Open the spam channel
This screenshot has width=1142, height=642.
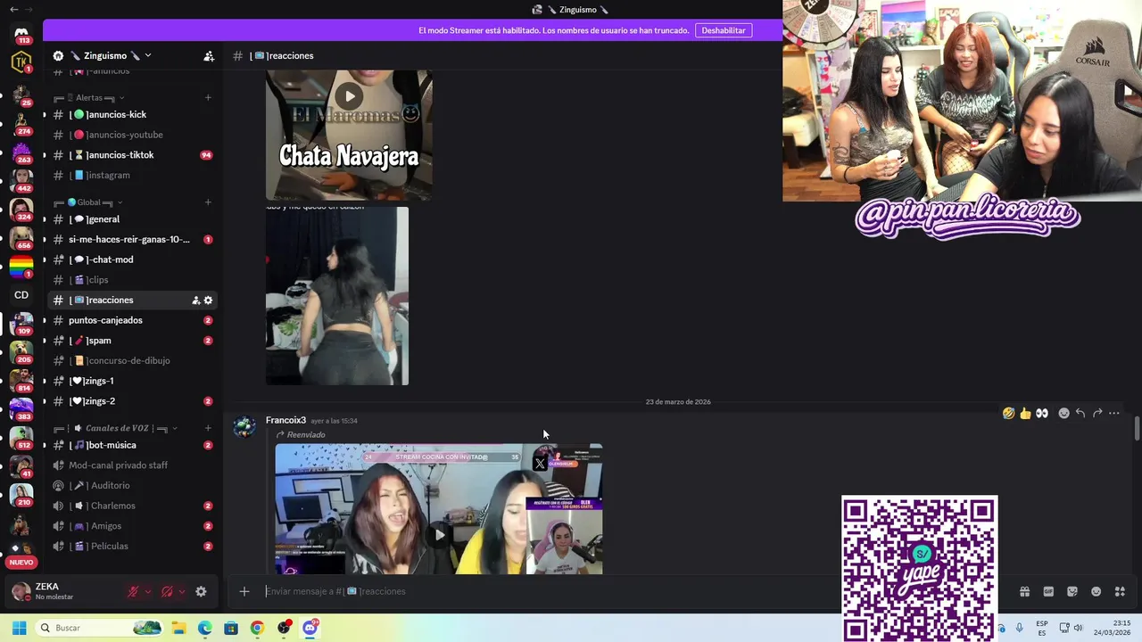(131, 341)
